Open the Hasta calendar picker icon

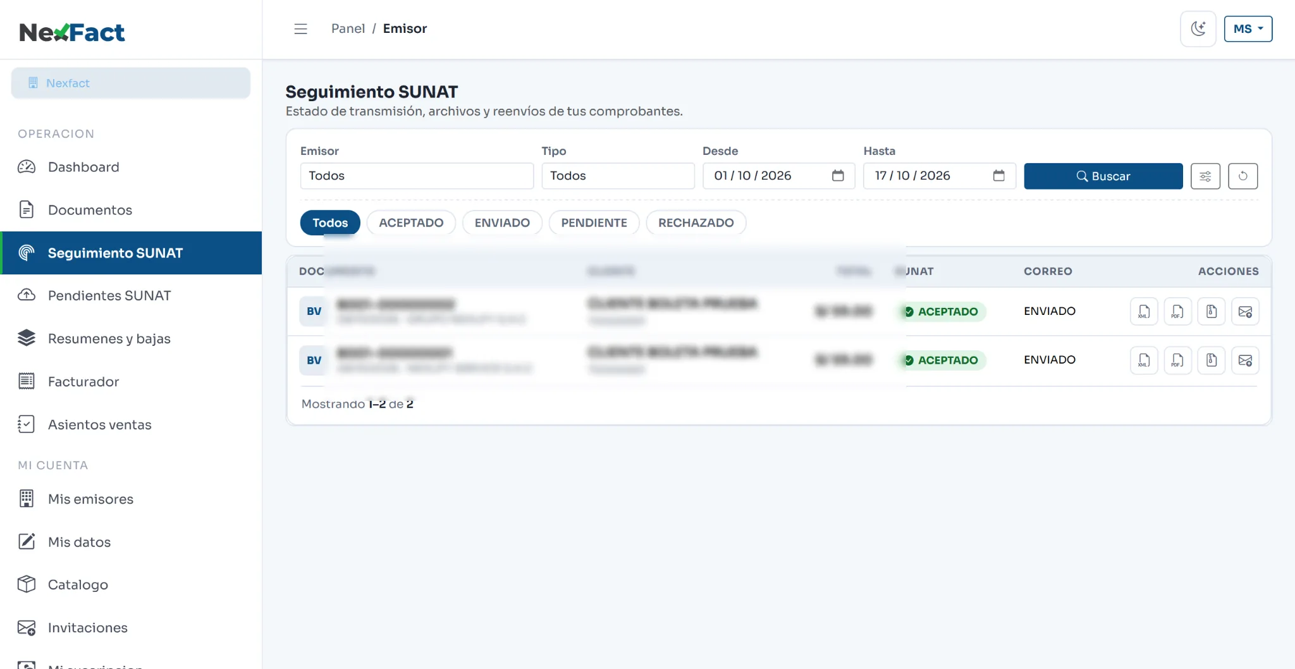(x=998, y=176)
